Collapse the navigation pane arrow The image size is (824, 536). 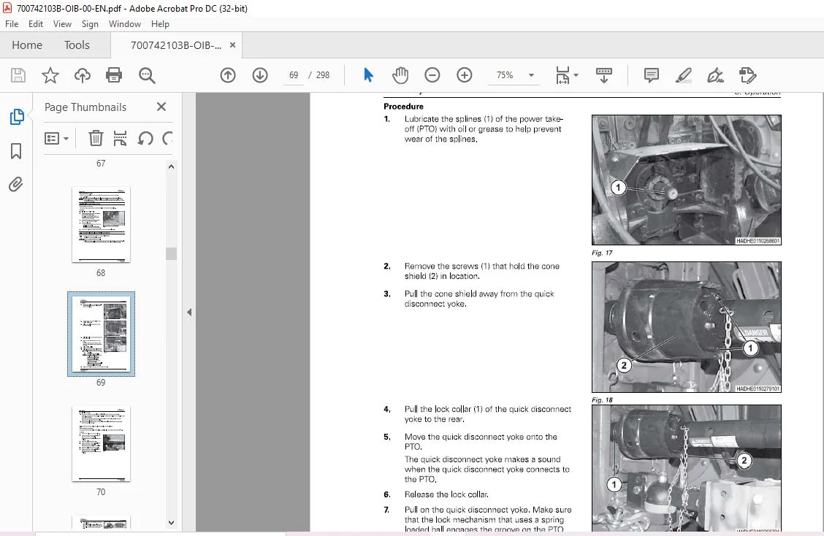pos(189,312)
